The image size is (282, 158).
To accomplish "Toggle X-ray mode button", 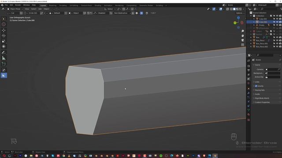I will point(227,9).
